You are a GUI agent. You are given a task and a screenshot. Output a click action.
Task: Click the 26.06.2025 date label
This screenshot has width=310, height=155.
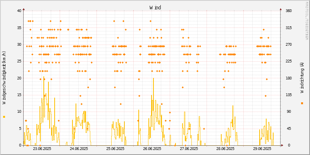tap(152, 149)
